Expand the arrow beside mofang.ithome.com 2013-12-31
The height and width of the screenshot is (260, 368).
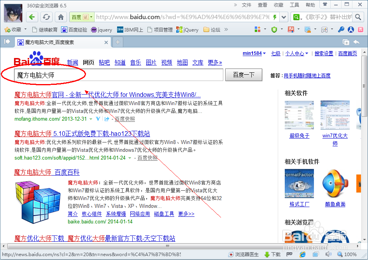point(91,119)
